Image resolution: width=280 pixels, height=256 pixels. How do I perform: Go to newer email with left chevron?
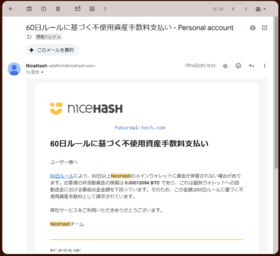pos(233,9)
